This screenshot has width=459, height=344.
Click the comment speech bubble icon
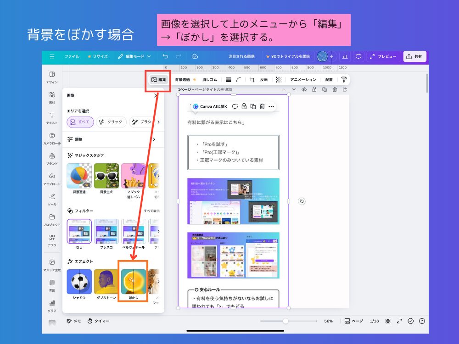pyautogui.click(x=358, y=56)
